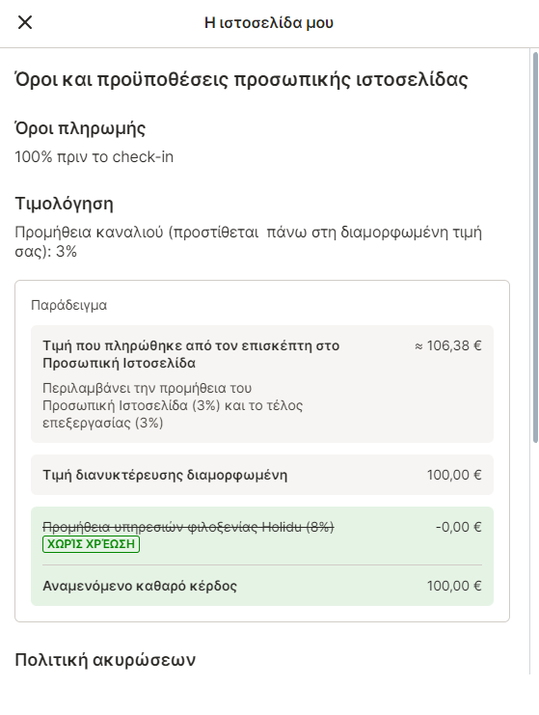
Task: Select the Προμήθεια καναλιού 3% description
Action: (x=249, y=241)
